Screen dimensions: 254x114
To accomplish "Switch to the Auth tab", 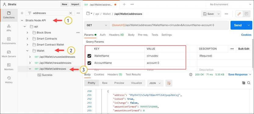I will [x=103, y=35].
